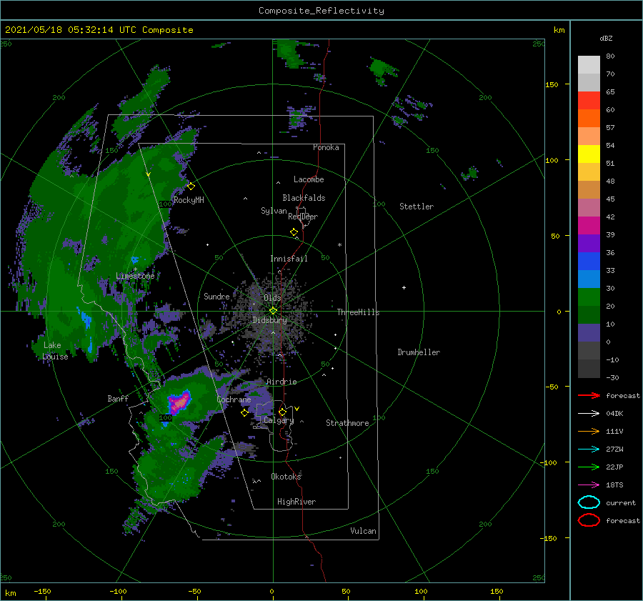Viewport: 643px width, 601px height.
Task: Click the magenta storm core west of Cochrane
Action: click(x=179, y=403)
